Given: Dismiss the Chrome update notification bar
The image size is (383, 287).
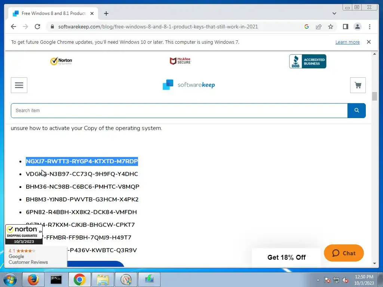Looking at the screenshot, I should point(368,42).
